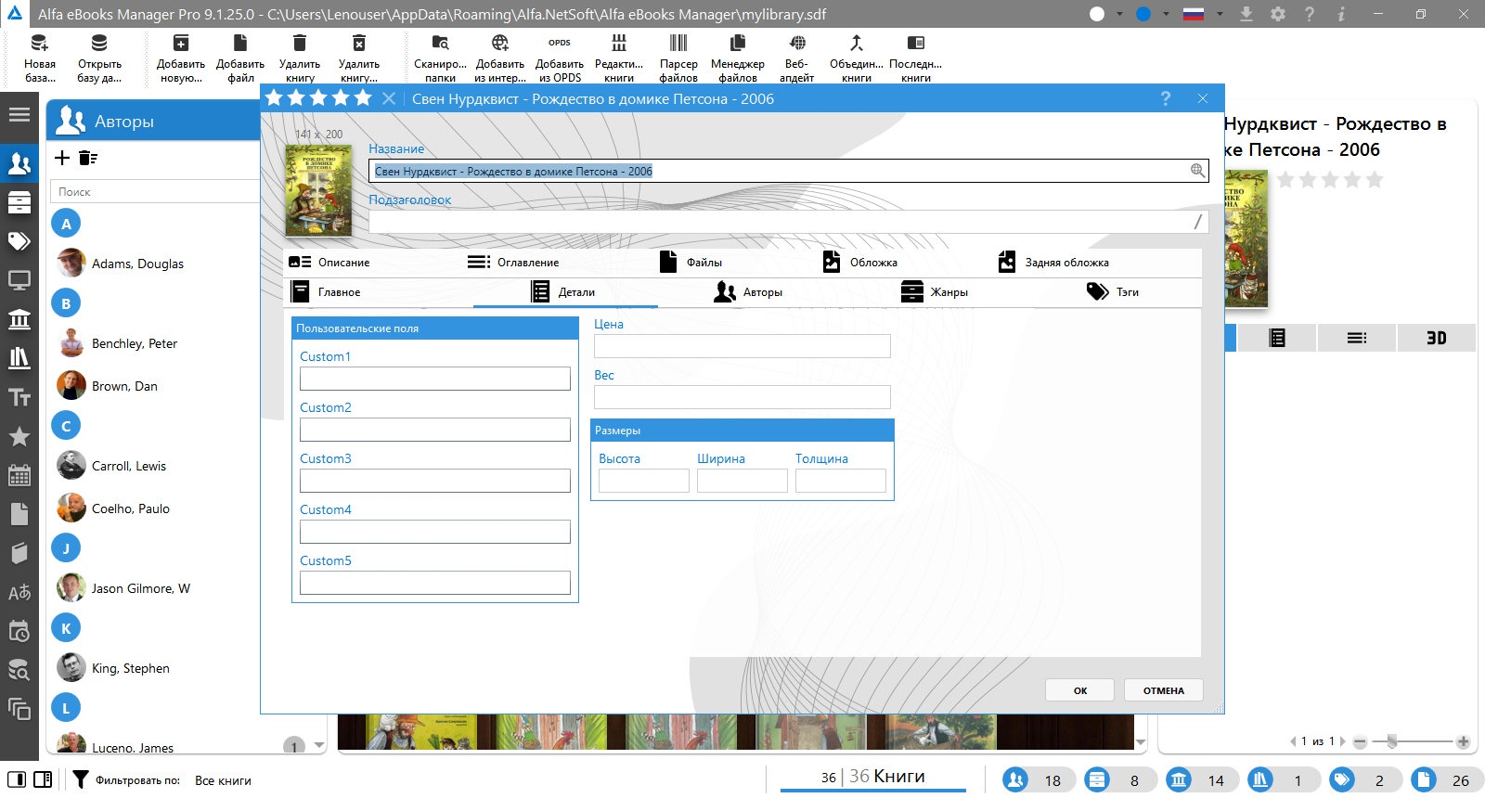1485x798 pixels.
Task: Open white theme color dropdown arrow
Action: [1119, 14]
